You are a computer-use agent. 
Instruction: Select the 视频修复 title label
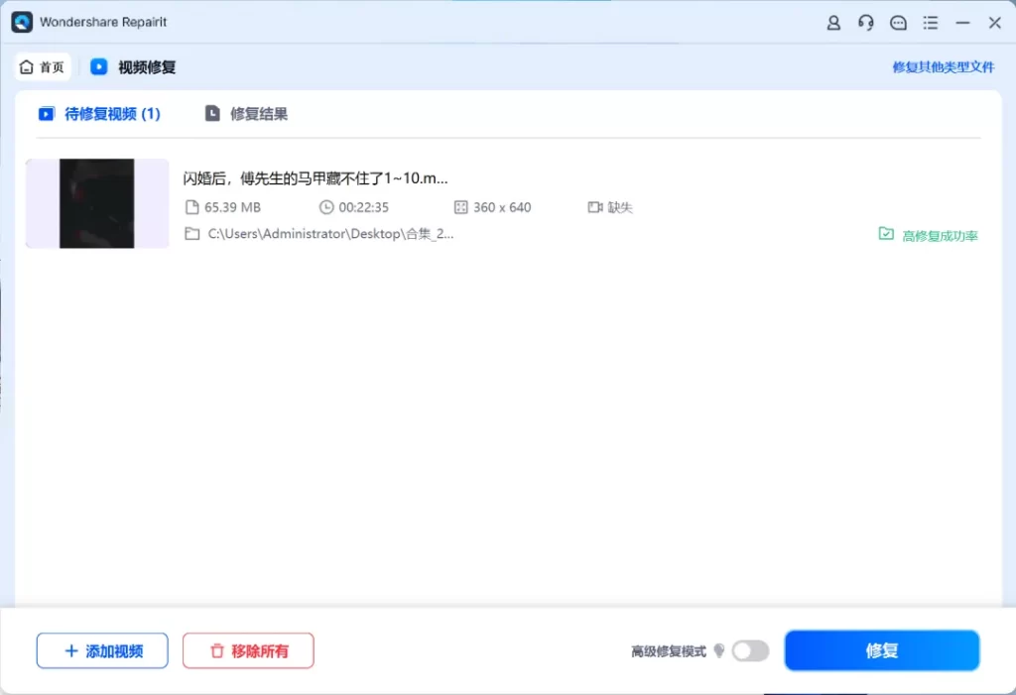coord(147,67)
